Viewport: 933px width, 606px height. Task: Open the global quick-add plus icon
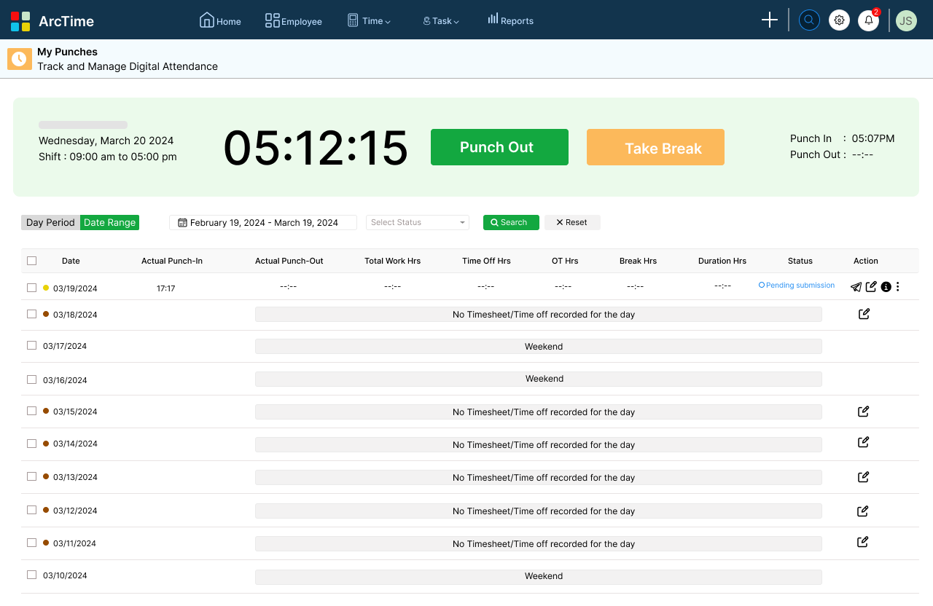click(769, 20)
